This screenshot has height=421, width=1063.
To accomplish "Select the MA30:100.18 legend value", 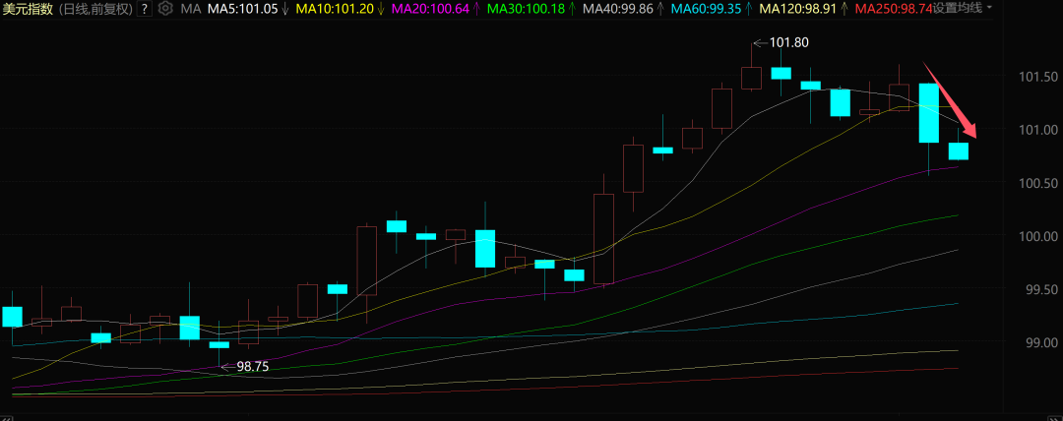I will point(528,9).
